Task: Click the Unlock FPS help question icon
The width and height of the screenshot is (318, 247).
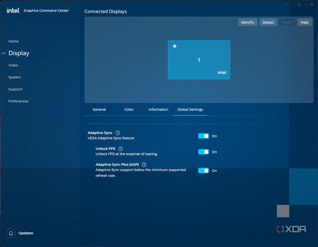Action: 121,149
